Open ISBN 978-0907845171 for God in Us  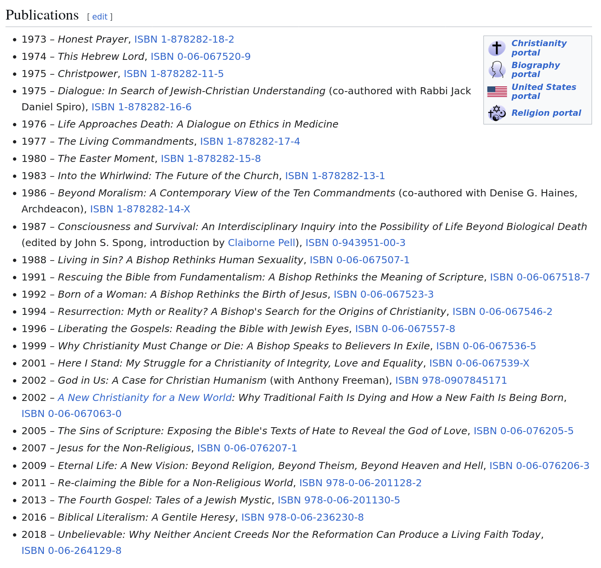[x=451, y=381]
